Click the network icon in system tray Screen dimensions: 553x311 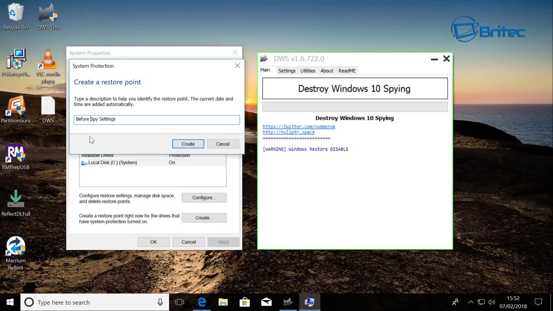click(481, 302)
